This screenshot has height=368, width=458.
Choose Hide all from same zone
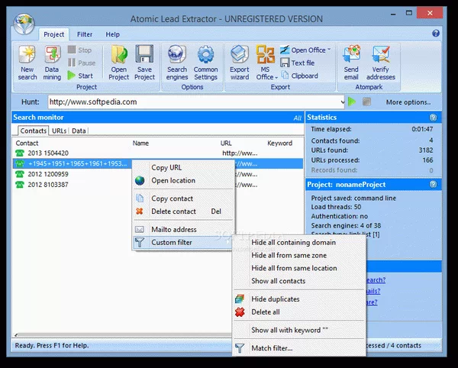click(x=299, y=255)
